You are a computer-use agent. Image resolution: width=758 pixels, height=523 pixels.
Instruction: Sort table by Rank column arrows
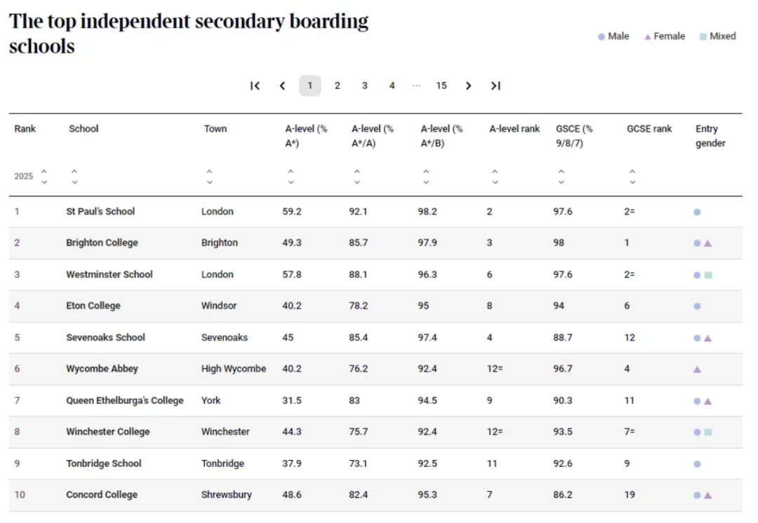44,176
